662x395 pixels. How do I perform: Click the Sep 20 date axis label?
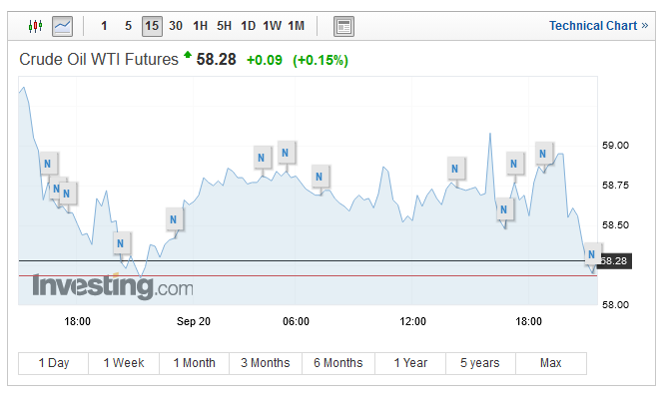pos(194,321)
